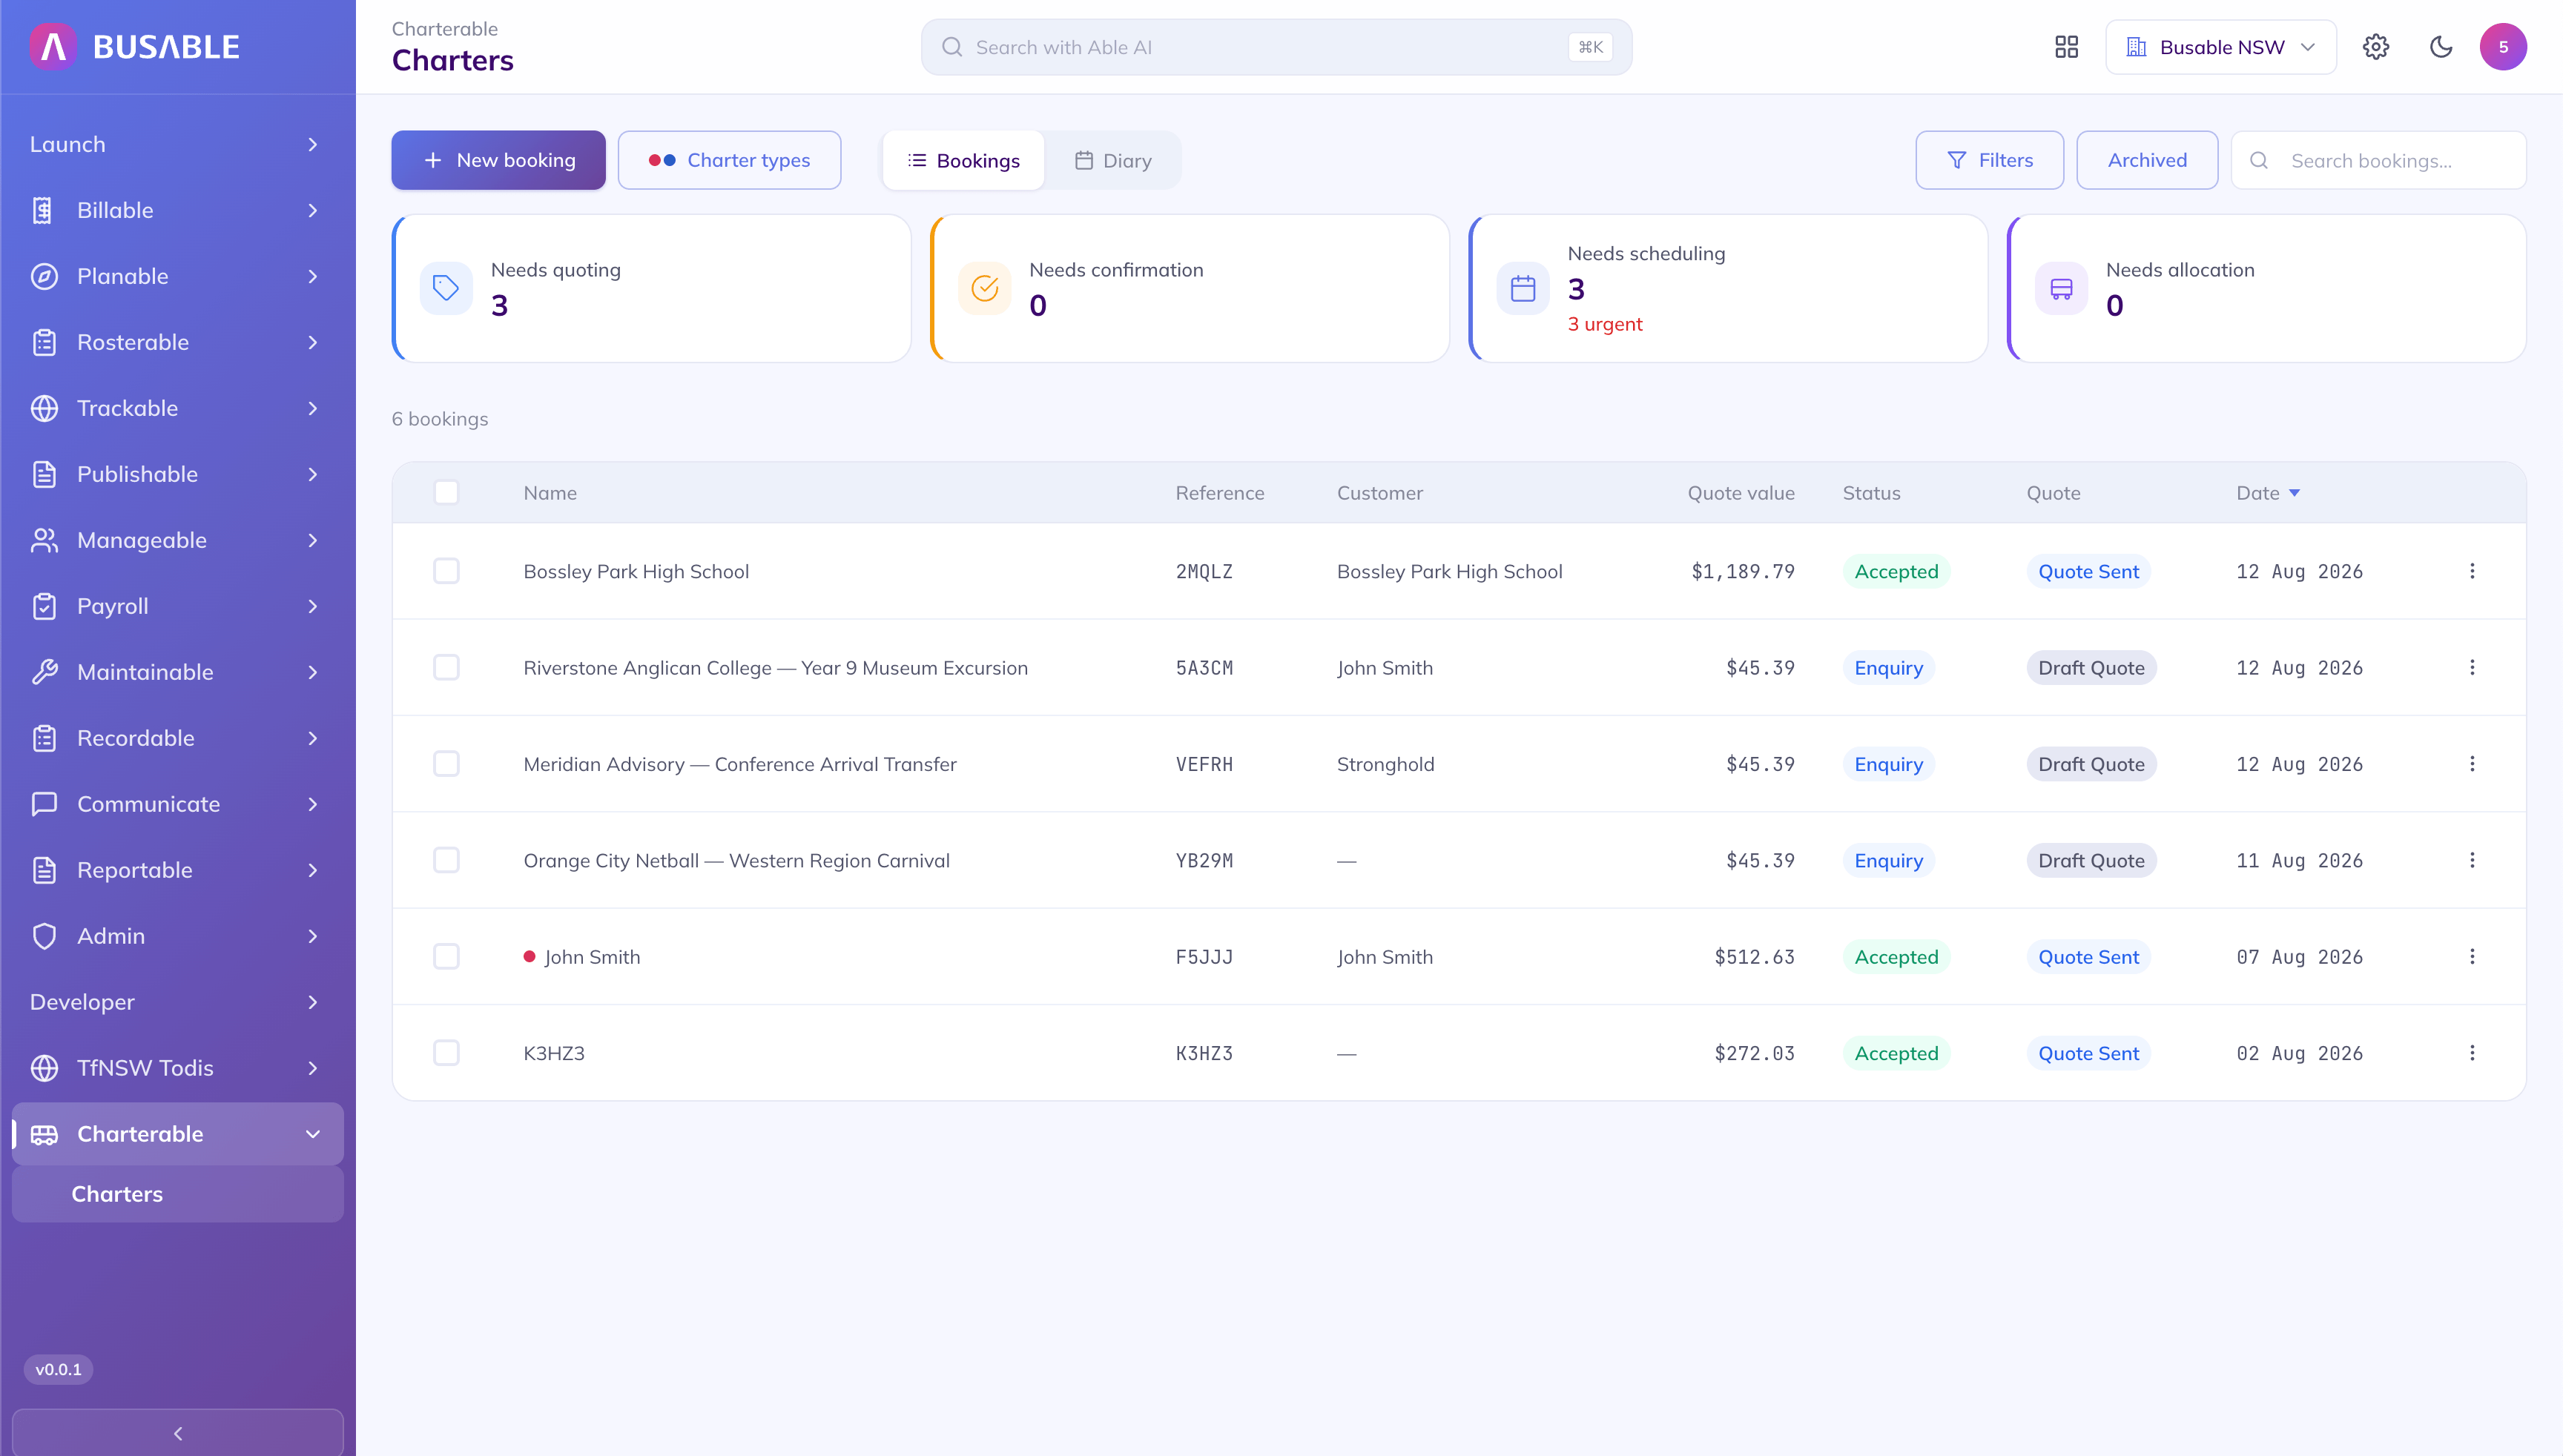The height and width of the screenshot is (1456, 2563).
Task: Click the Search bookings field
Action: point(2378,160)
